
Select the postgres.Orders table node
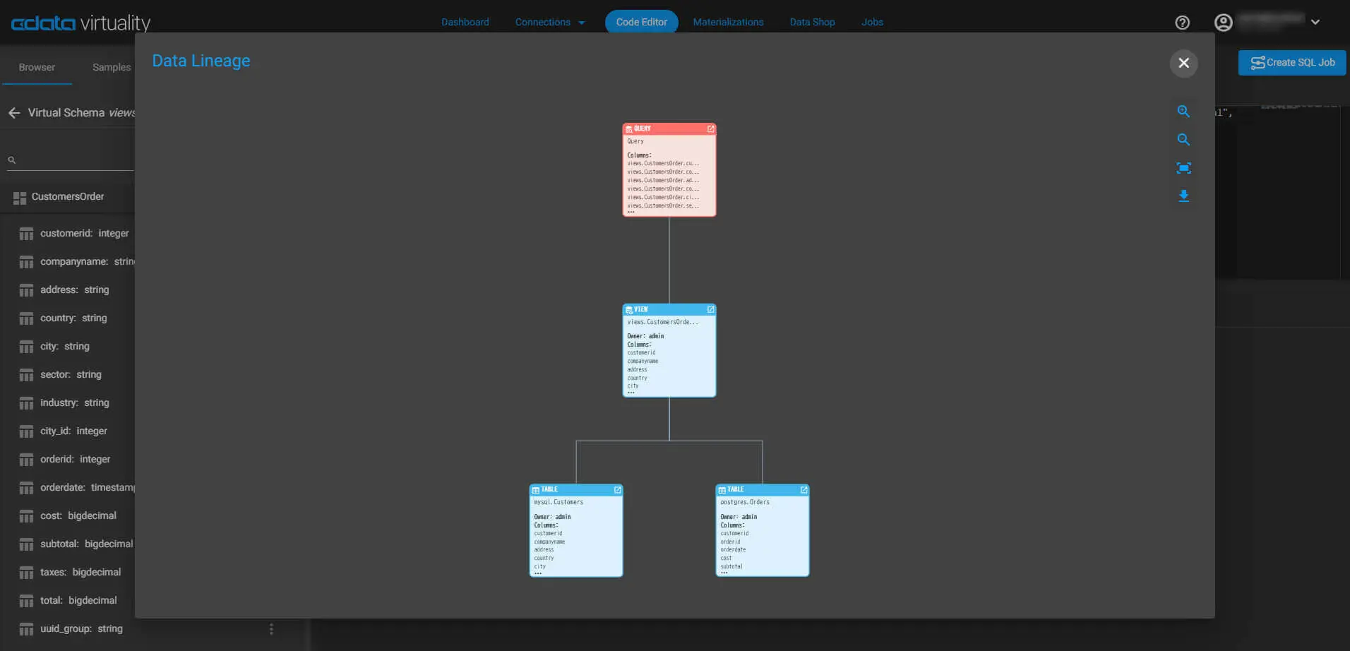[763, 531]
